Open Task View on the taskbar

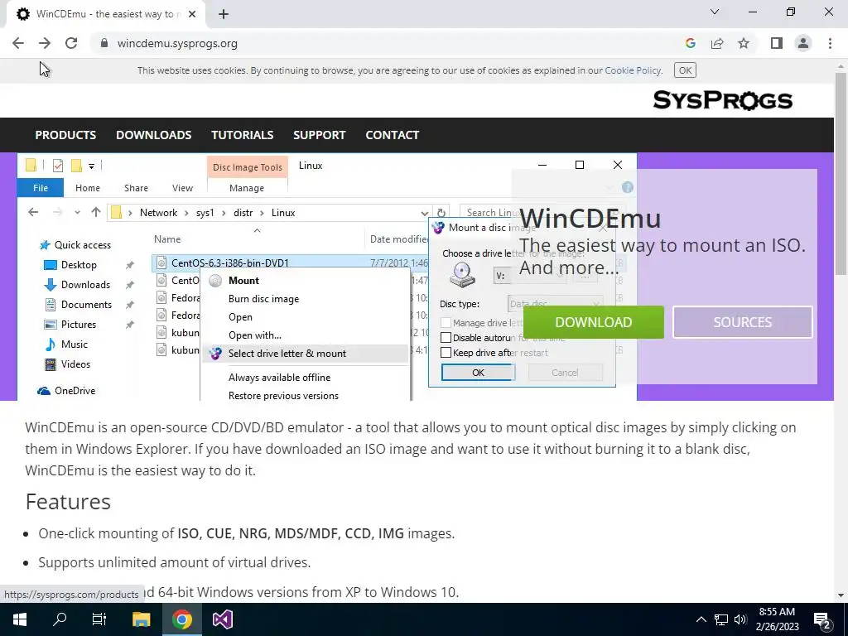99,619
